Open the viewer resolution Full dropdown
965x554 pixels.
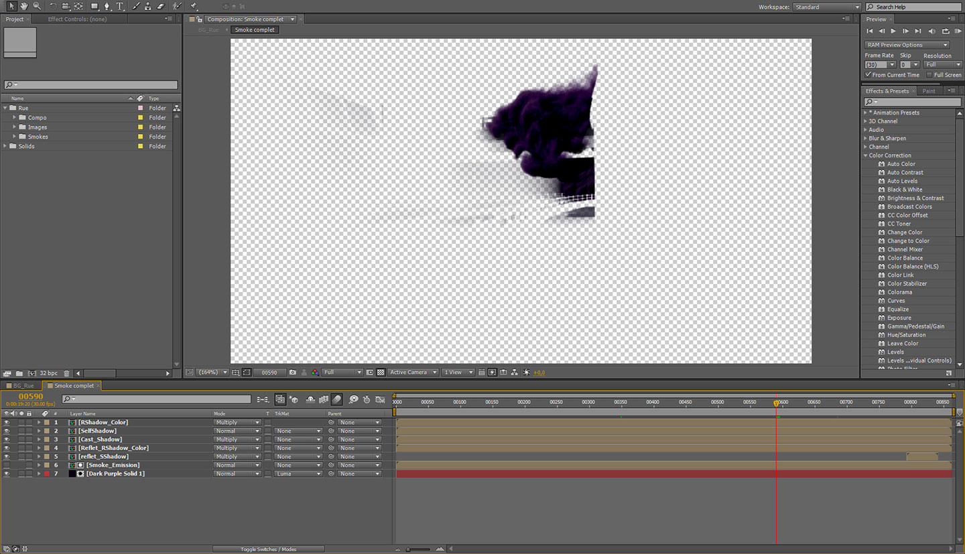(342, 372)
